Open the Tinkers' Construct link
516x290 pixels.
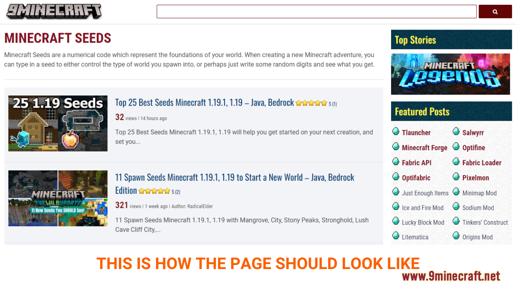(485, 222)
